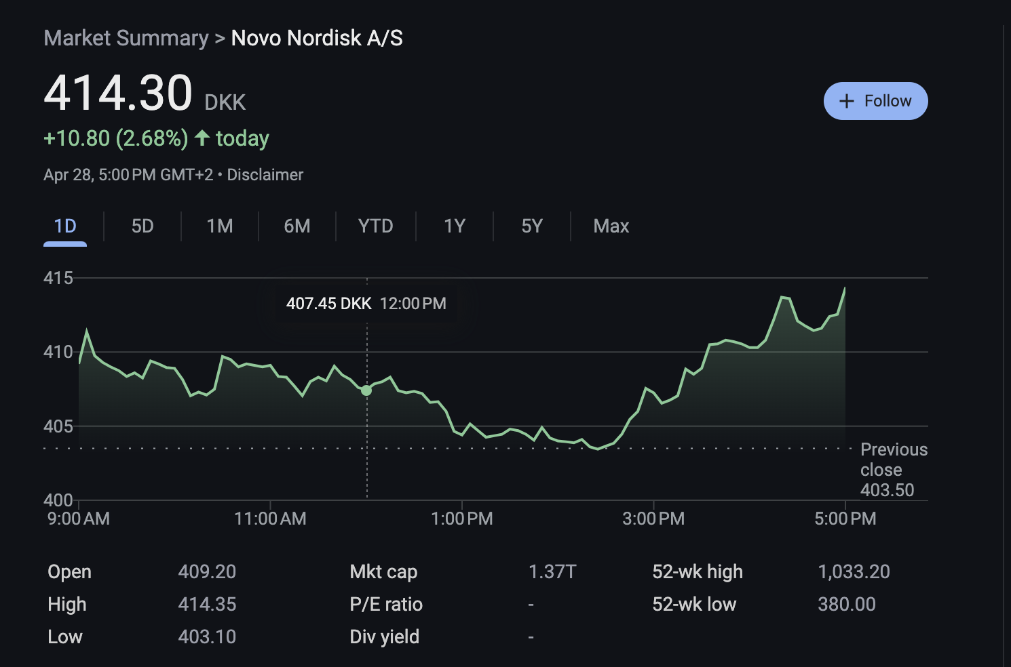Click the Previous close 403.50 label
1011x667 pixels.
click(x=894, y=469)
